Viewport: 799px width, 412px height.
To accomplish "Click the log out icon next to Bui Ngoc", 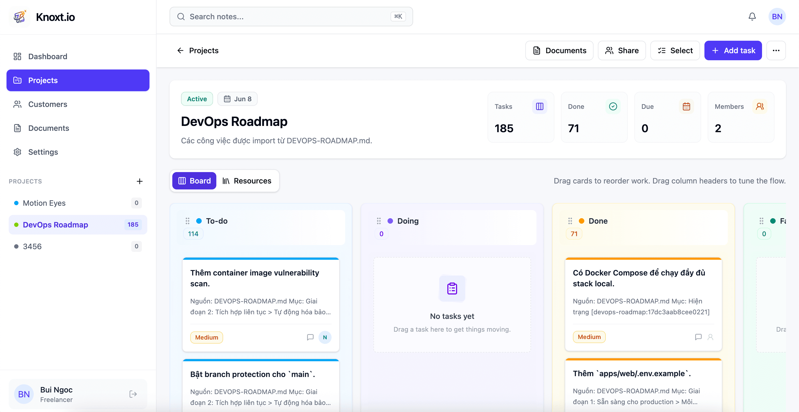I will (133, 394).
